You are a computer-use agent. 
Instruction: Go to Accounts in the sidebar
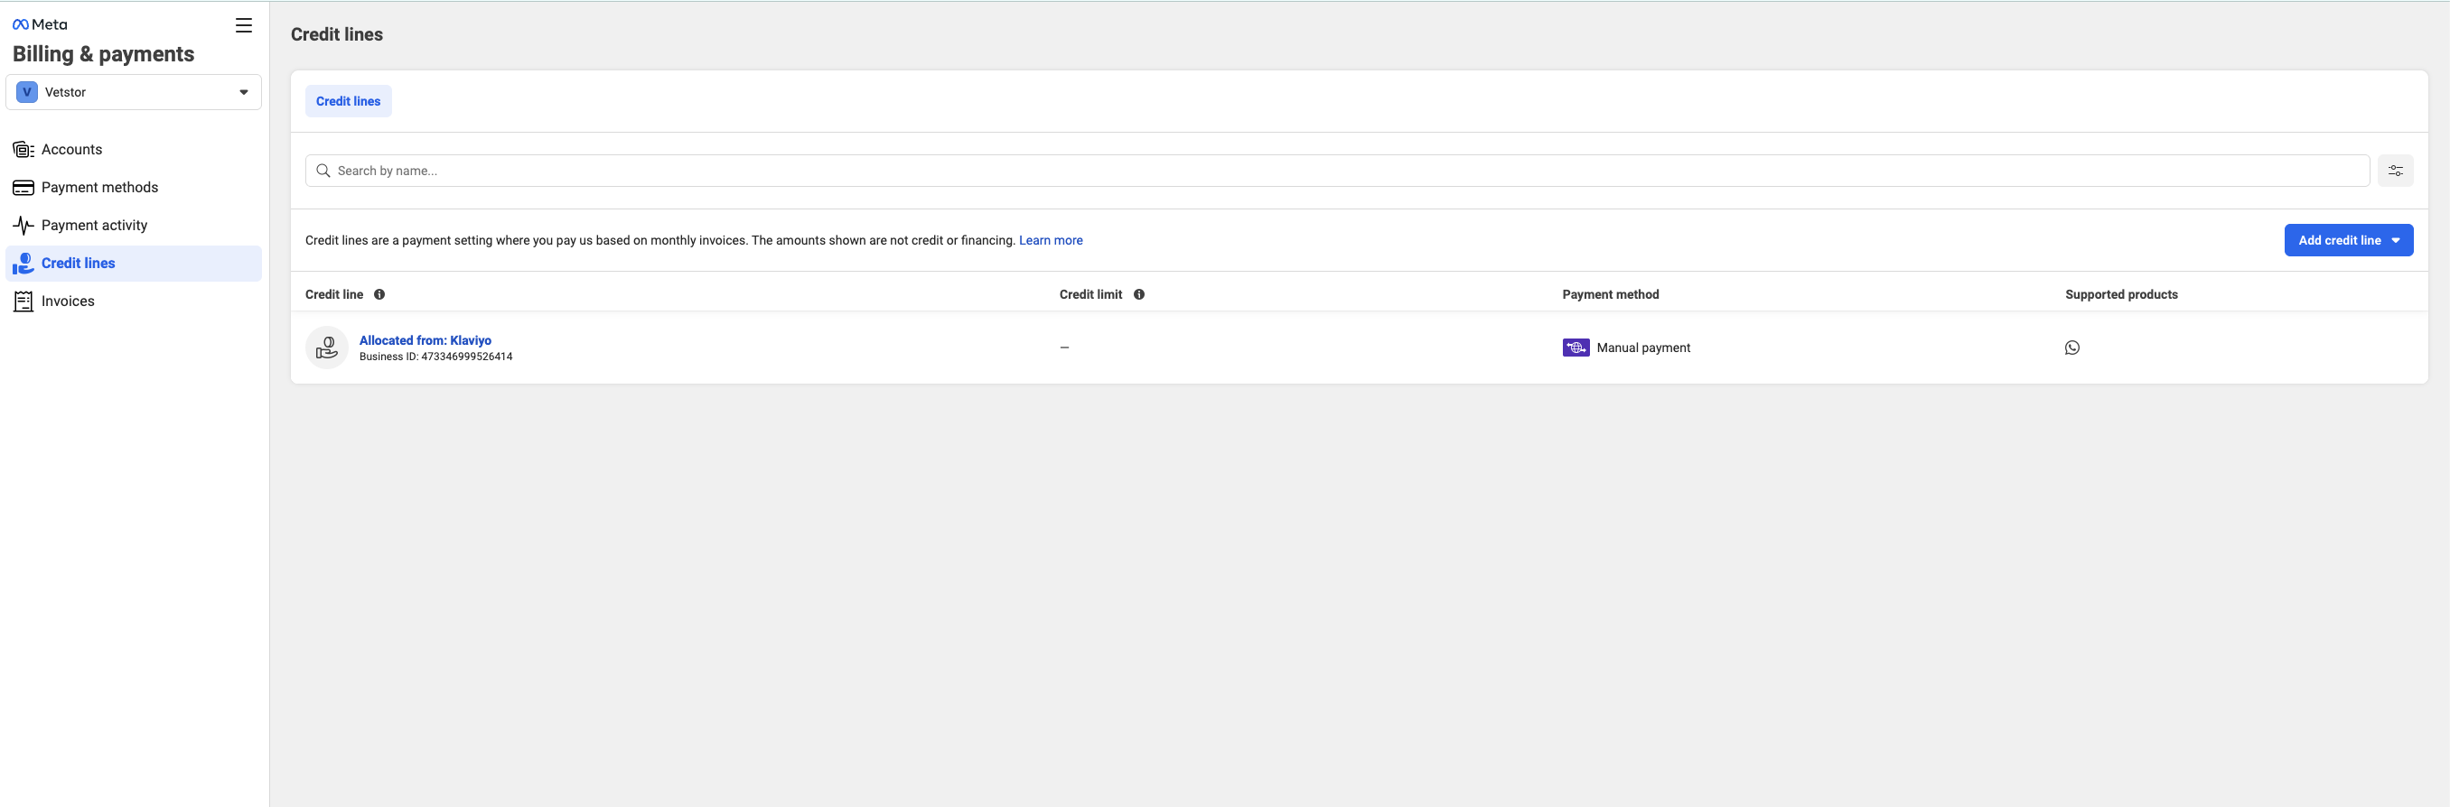[71, 149]
